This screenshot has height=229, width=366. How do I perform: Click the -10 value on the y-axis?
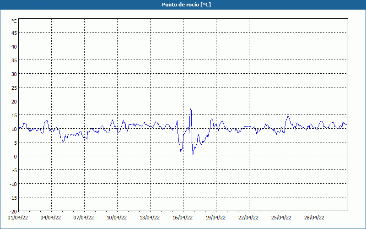coord(13,184)
